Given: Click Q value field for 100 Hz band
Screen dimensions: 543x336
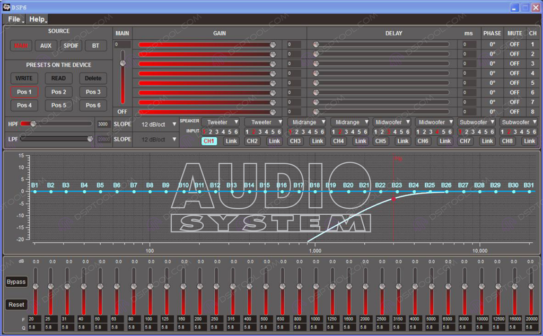Looking at the screenshot, I should click(x=151, y=327).
